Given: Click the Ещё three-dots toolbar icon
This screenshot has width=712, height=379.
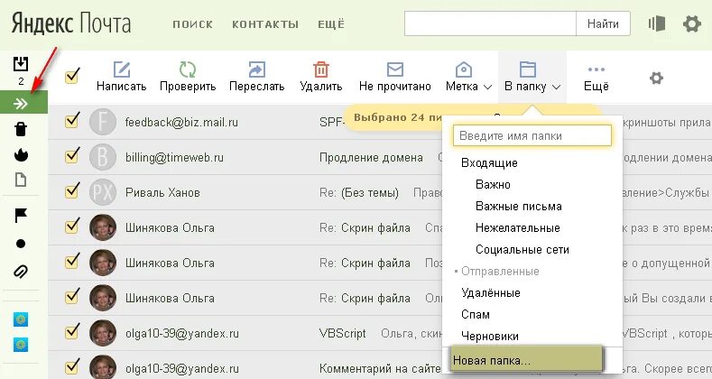Looking at the screenshot, I should [596, 69].
